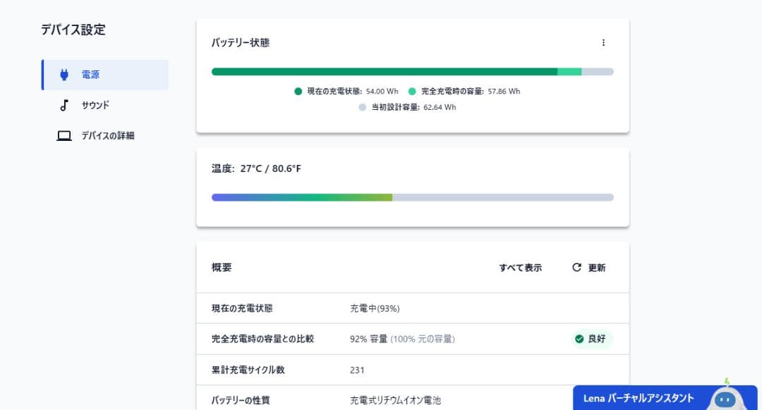Open the Lena バーチャルアシスタント chat bar
This screenshot has width=762, height=410.
pyautogui.click(x=639, y=398)
